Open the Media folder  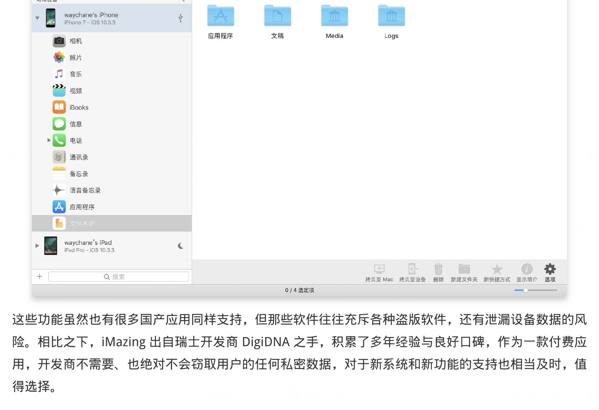tap(335, 16)
